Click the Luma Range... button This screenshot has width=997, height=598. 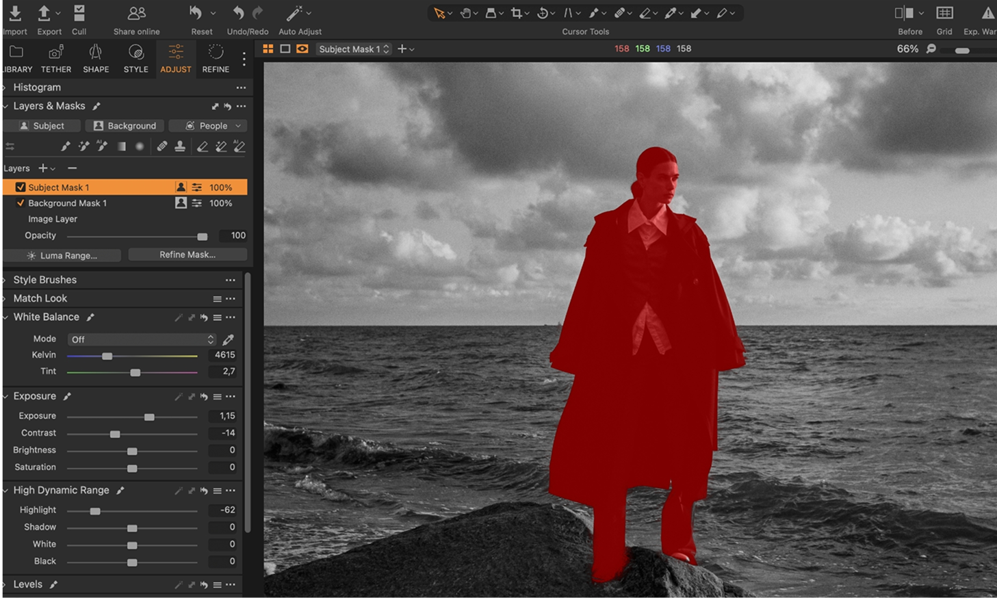pos(62,255)
